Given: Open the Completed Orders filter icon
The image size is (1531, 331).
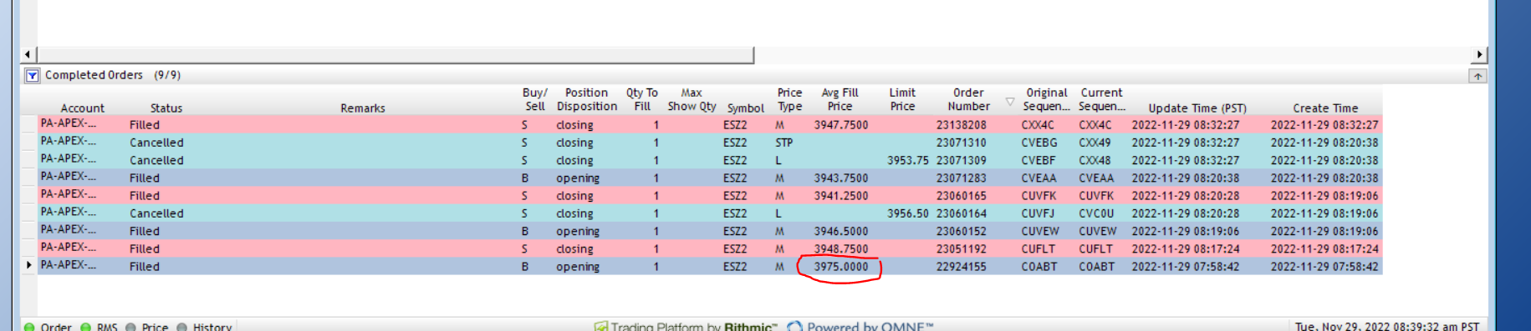Looking at the screenshot, I should (x=32, y=76).
